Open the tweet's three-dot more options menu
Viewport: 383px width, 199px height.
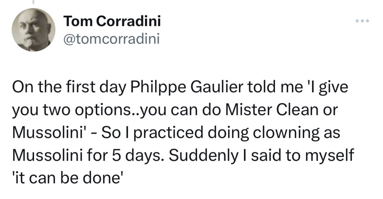tap(362, 21)
